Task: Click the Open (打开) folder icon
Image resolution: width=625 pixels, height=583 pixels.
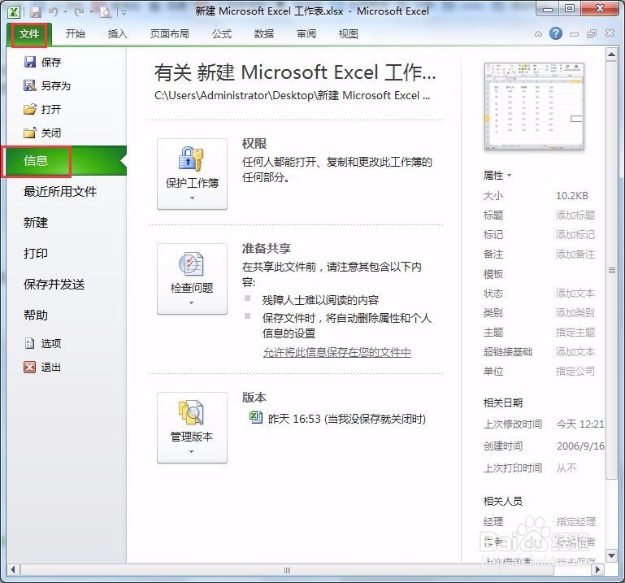Action: 30,109
